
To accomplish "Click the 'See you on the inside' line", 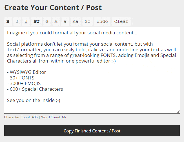I will pyautogui.click(x=34, y=101).
